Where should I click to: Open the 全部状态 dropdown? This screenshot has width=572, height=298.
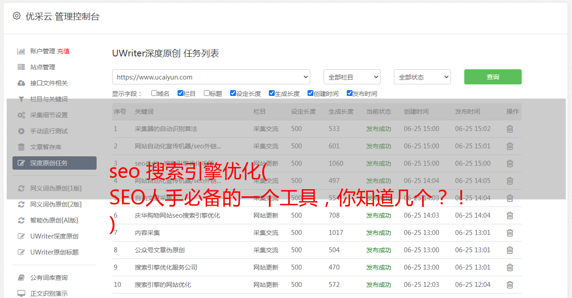(x=422, y=77)
